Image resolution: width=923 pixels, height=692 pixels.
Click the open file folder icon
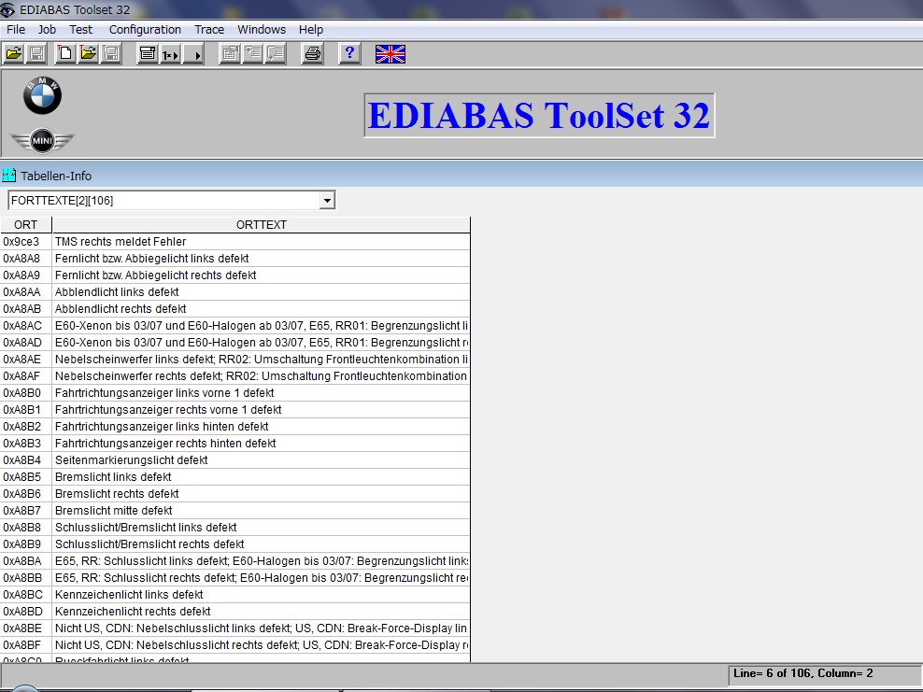[x=13, y=54]
